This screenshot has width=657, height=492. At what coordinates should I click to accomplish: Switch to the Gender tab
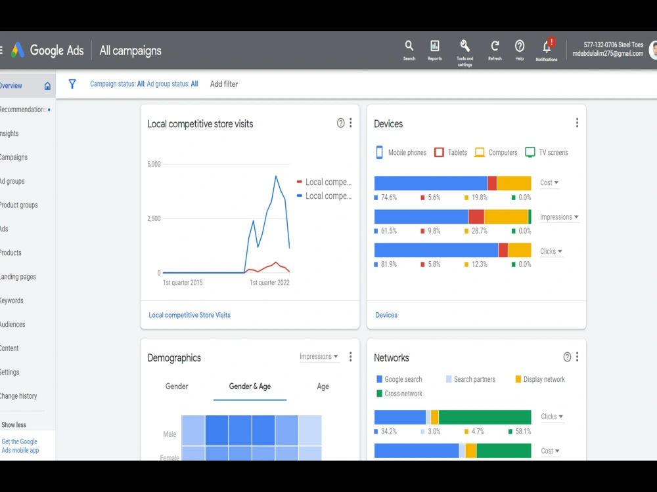click(x=177, y=386)
